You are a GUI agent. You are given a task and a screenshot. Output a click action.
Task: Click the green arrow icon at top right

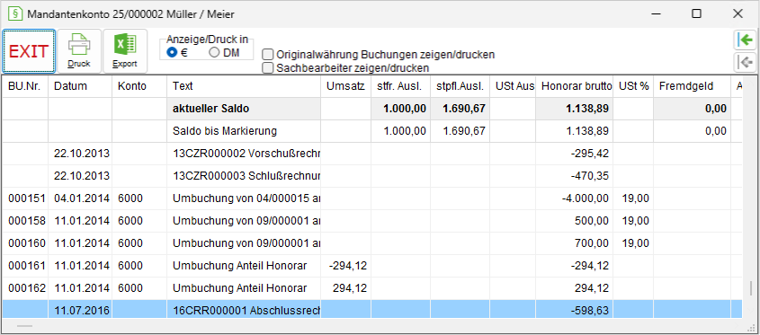(746, 40)
